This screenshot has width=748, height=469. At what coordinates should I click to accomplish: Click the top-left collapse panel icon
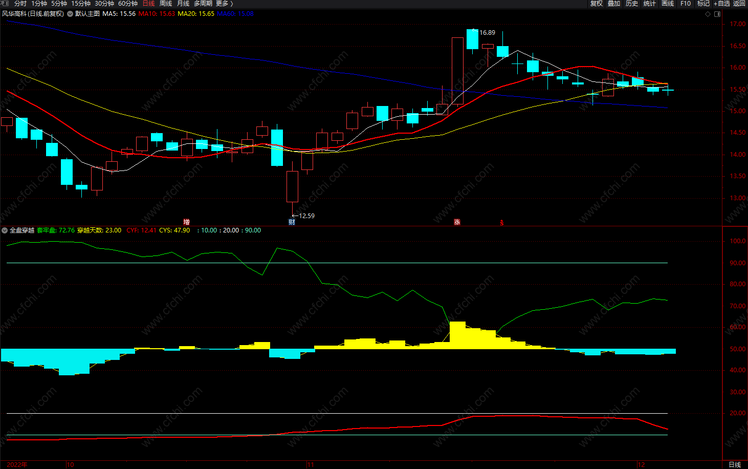pyautogui.click(x=6, y=3)
